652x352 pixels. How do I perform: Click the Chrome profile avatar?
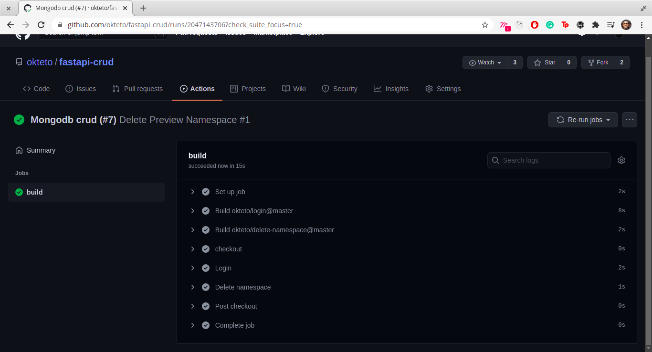click(626, 25)
